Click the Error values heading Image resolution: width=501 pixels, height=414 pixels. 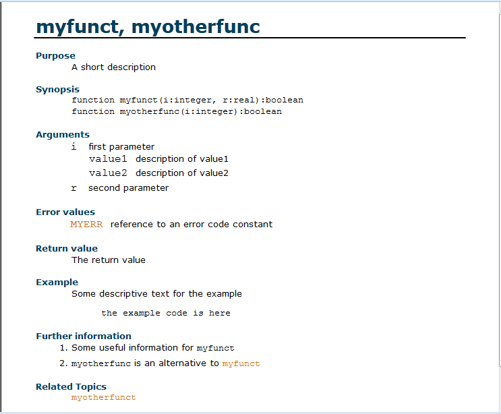point(65,212)
